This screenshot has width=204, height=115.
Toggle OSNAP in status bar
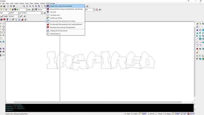click(176, 114)
